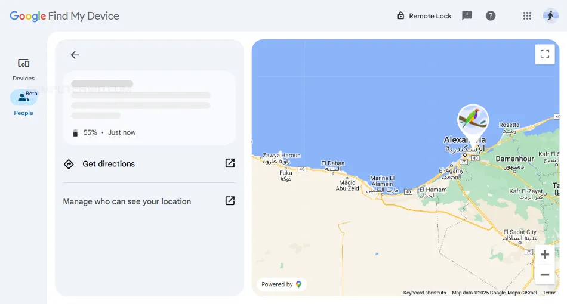Zoom in on the map
The width and height of the screenshot is (567, 304).
pos(544,255)
